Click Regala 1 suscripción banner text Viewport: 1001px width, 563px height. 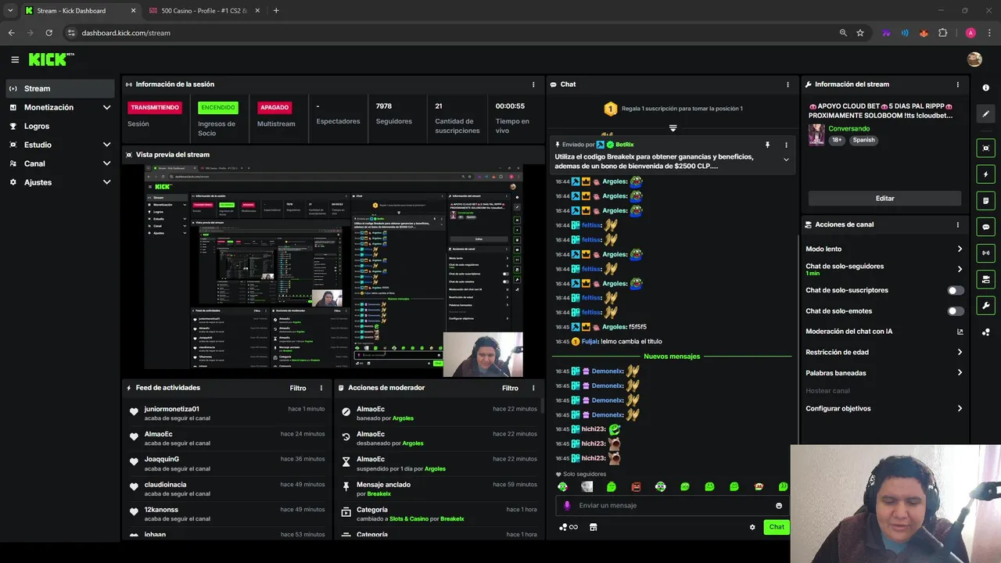[682, 109]
